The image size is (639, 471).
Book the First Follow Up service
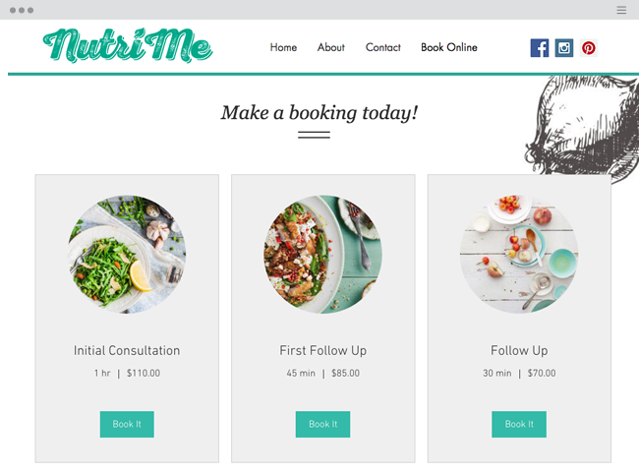click(322, 424)
